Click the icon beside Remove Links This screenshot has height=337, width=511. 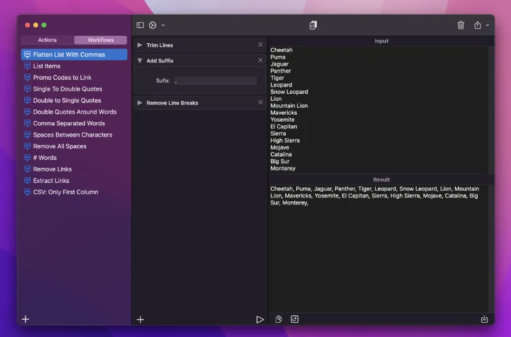[x=27, y=169]
